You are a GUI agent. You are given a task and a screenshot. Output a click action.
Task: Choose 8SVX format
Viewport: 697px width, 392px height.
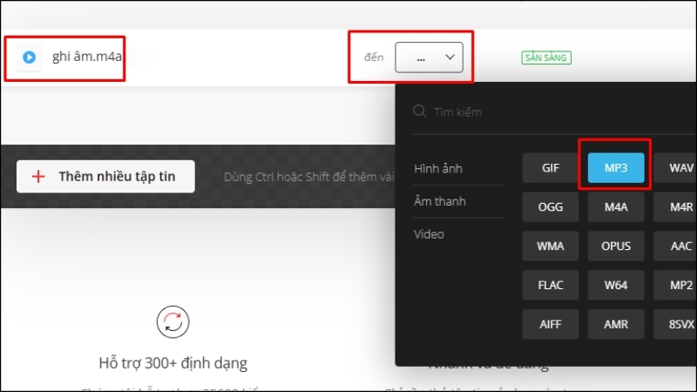(x=676, y=324)
